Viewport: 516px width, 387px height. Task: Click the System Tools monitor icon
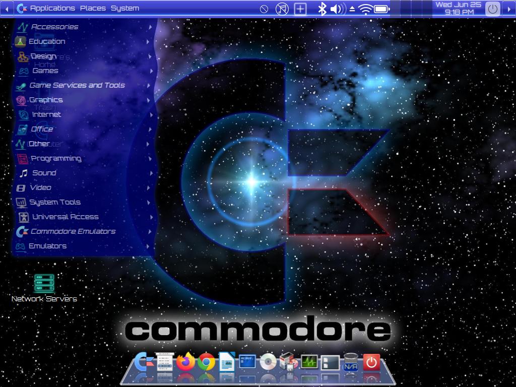point(21,203)
